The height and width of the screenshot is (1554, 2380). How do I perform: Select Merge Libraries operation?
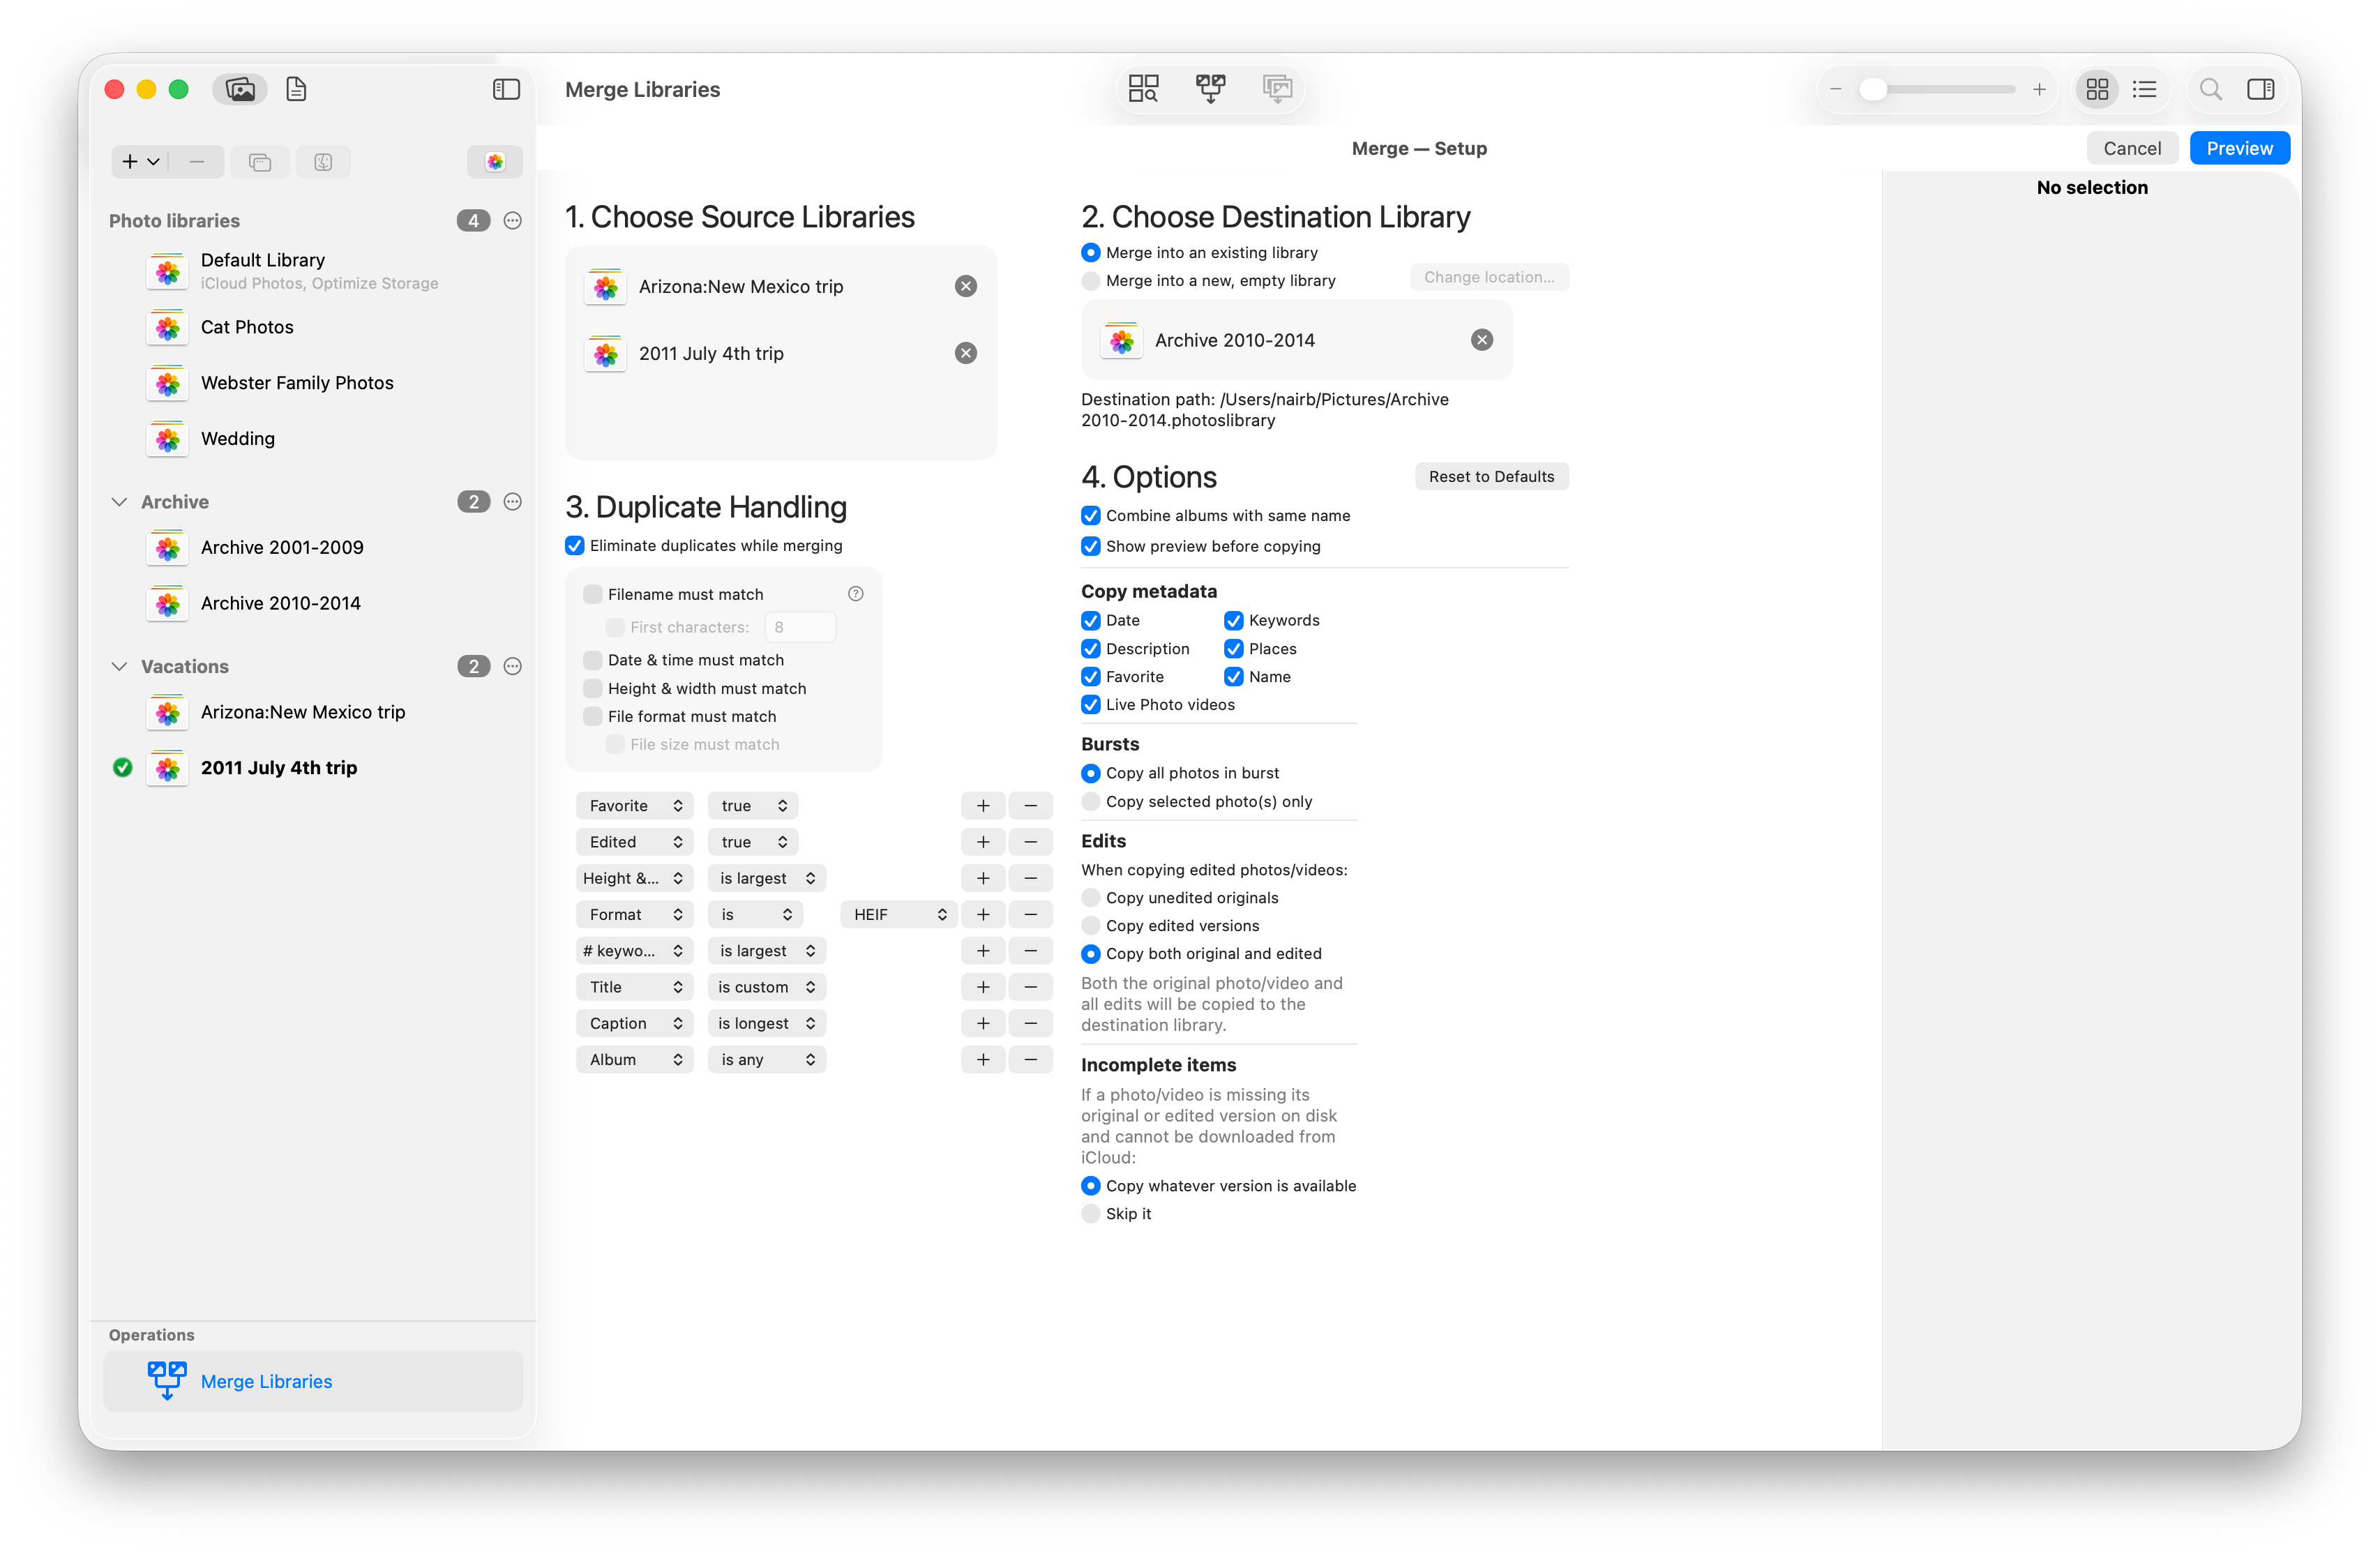click(266, 1381)
